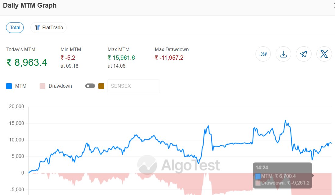Enable the SENSEX overlay toggle switch
Screen dimensions: 335x195
90,86
